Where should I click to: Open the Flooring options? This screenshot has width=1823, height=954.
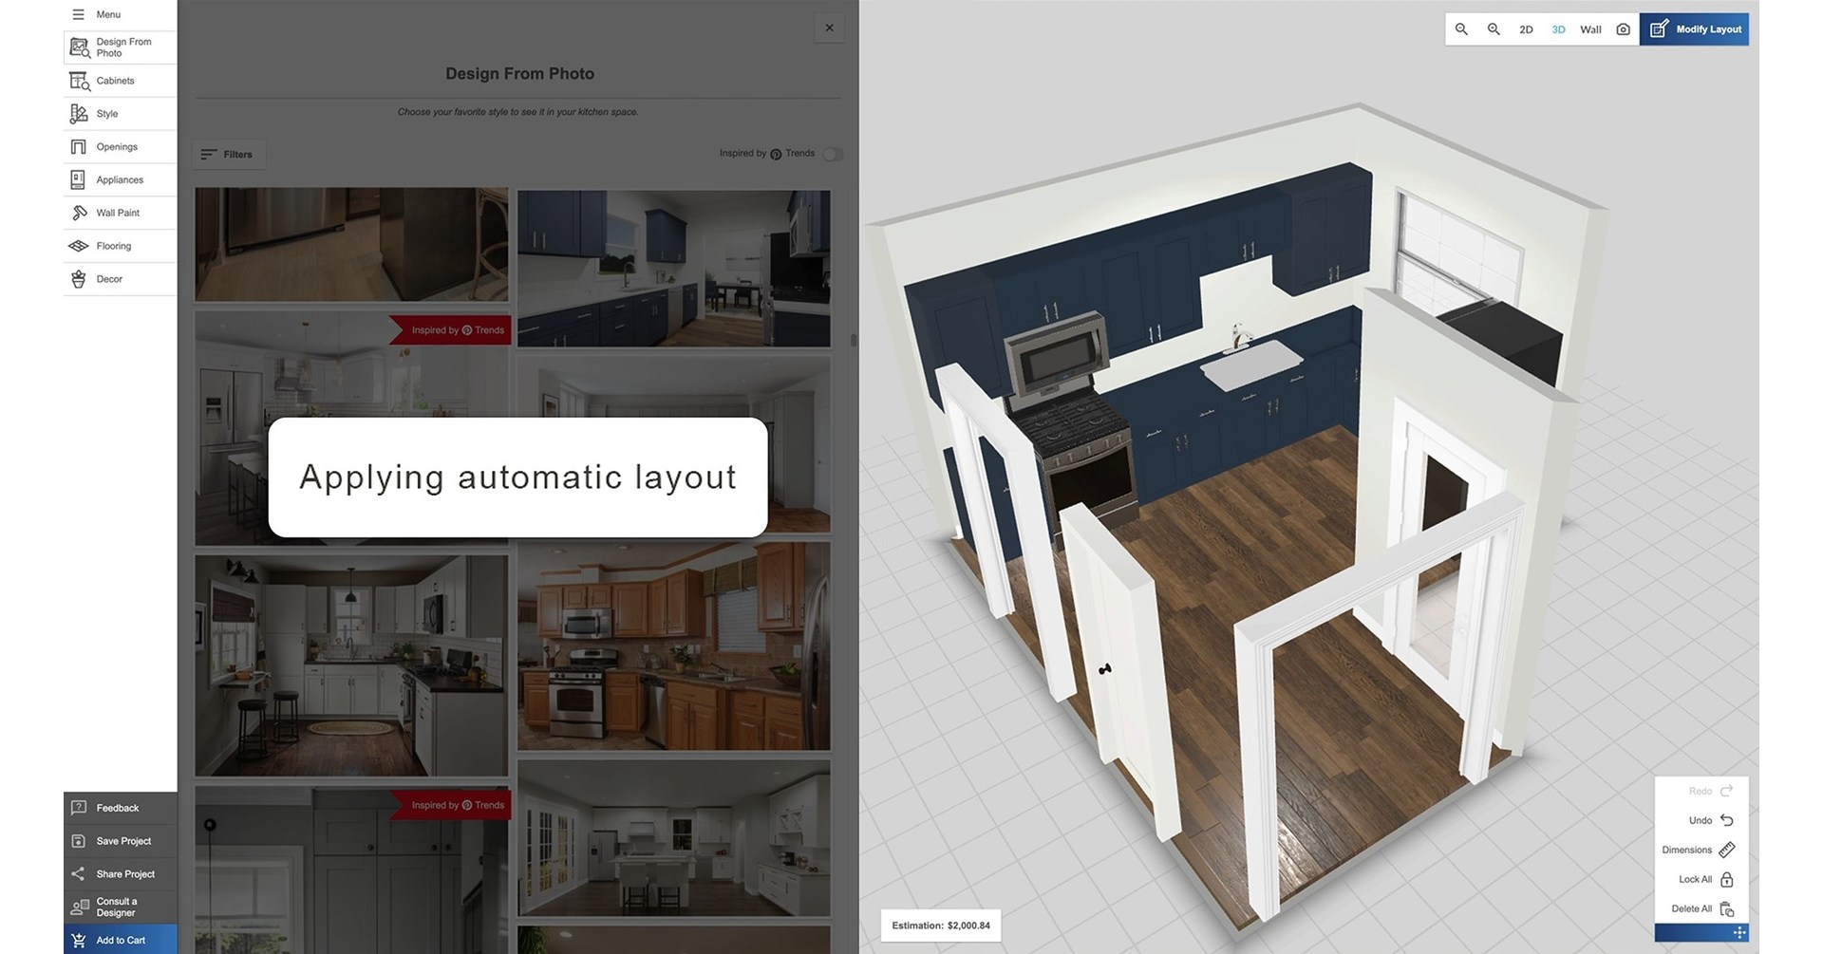pos(120,245)
